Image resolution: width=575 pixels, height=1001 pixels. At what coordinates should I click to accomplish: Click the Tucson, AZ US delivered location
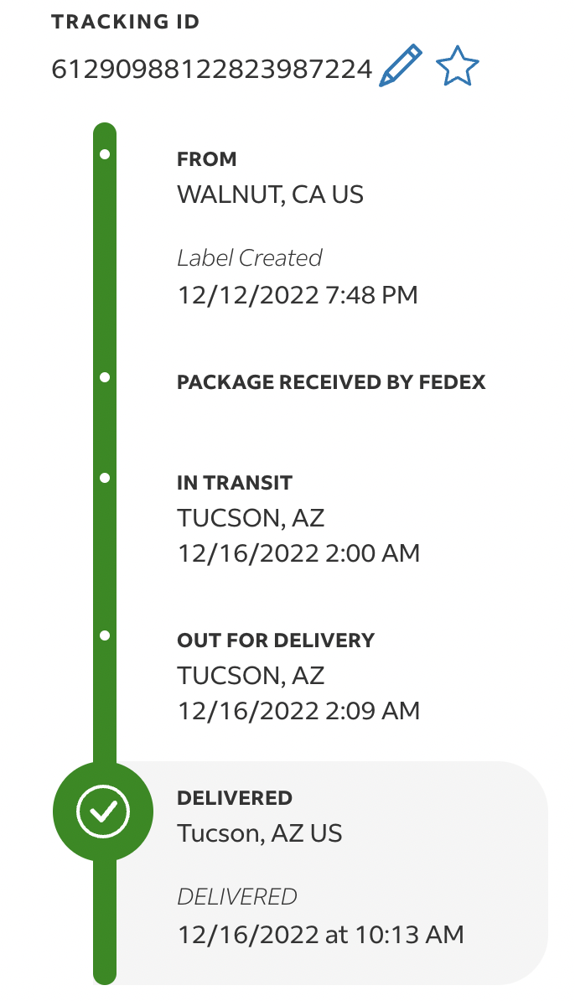click(260, 833)
